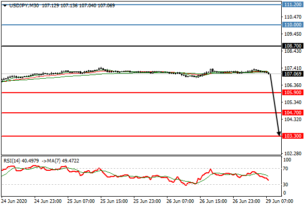Click the 26 Jun 07:00 time label

(x=180, y=201)
